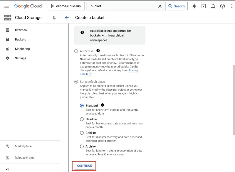Open the ollama-cloud-run project picker
235x172 pixels.
point(66,6)
